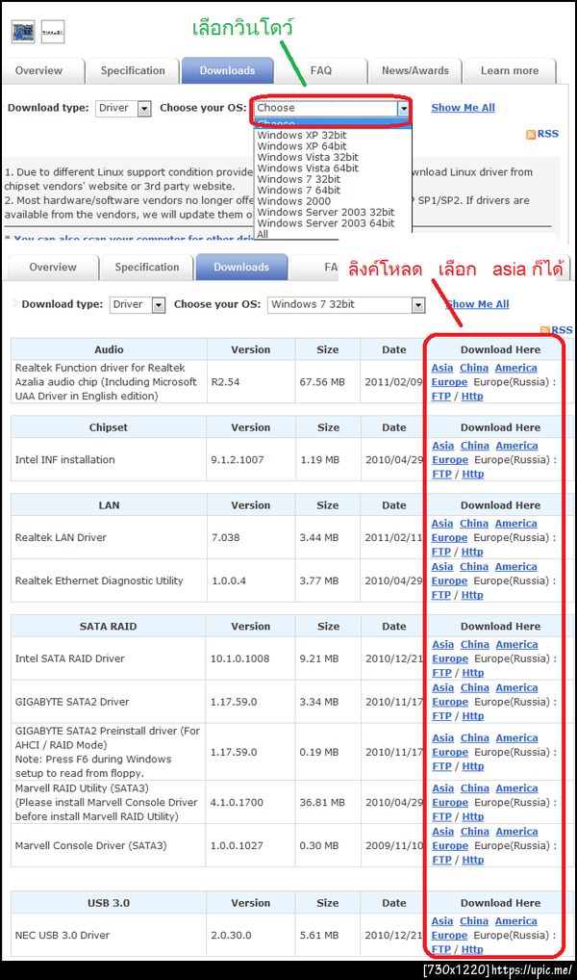Open the Specification tab in the lower panel
Image resolution: width=577 pixels, height=980 pixels.
coord(147,267)
